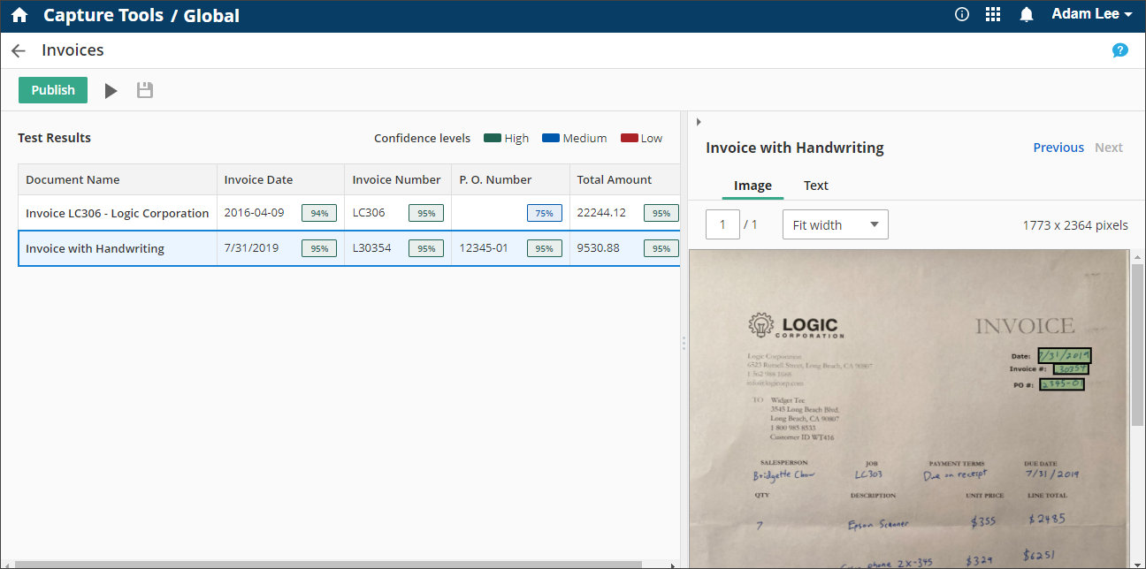1146x569 pixels.
Task: Click the page number input field
Action: (722, 225)
